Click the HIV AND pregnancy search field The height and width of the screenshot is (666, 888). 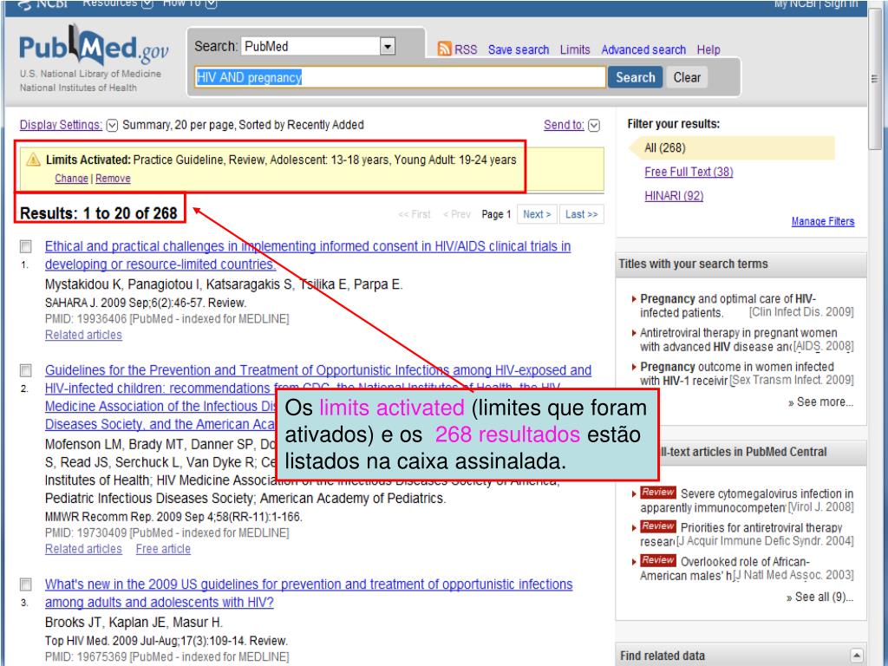pyautogui.click(x=400, y=77)
